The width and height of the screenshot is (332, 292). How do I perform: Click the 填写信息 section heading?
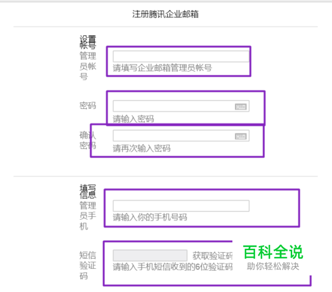click(x=88, y=191)
